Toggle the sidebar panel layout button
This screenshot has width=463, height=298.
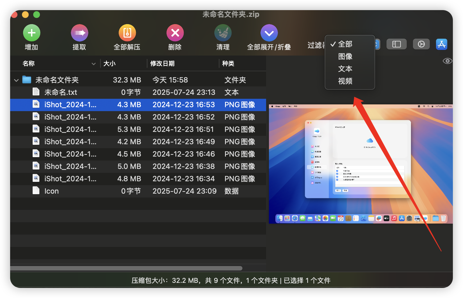tap(396, 44)
